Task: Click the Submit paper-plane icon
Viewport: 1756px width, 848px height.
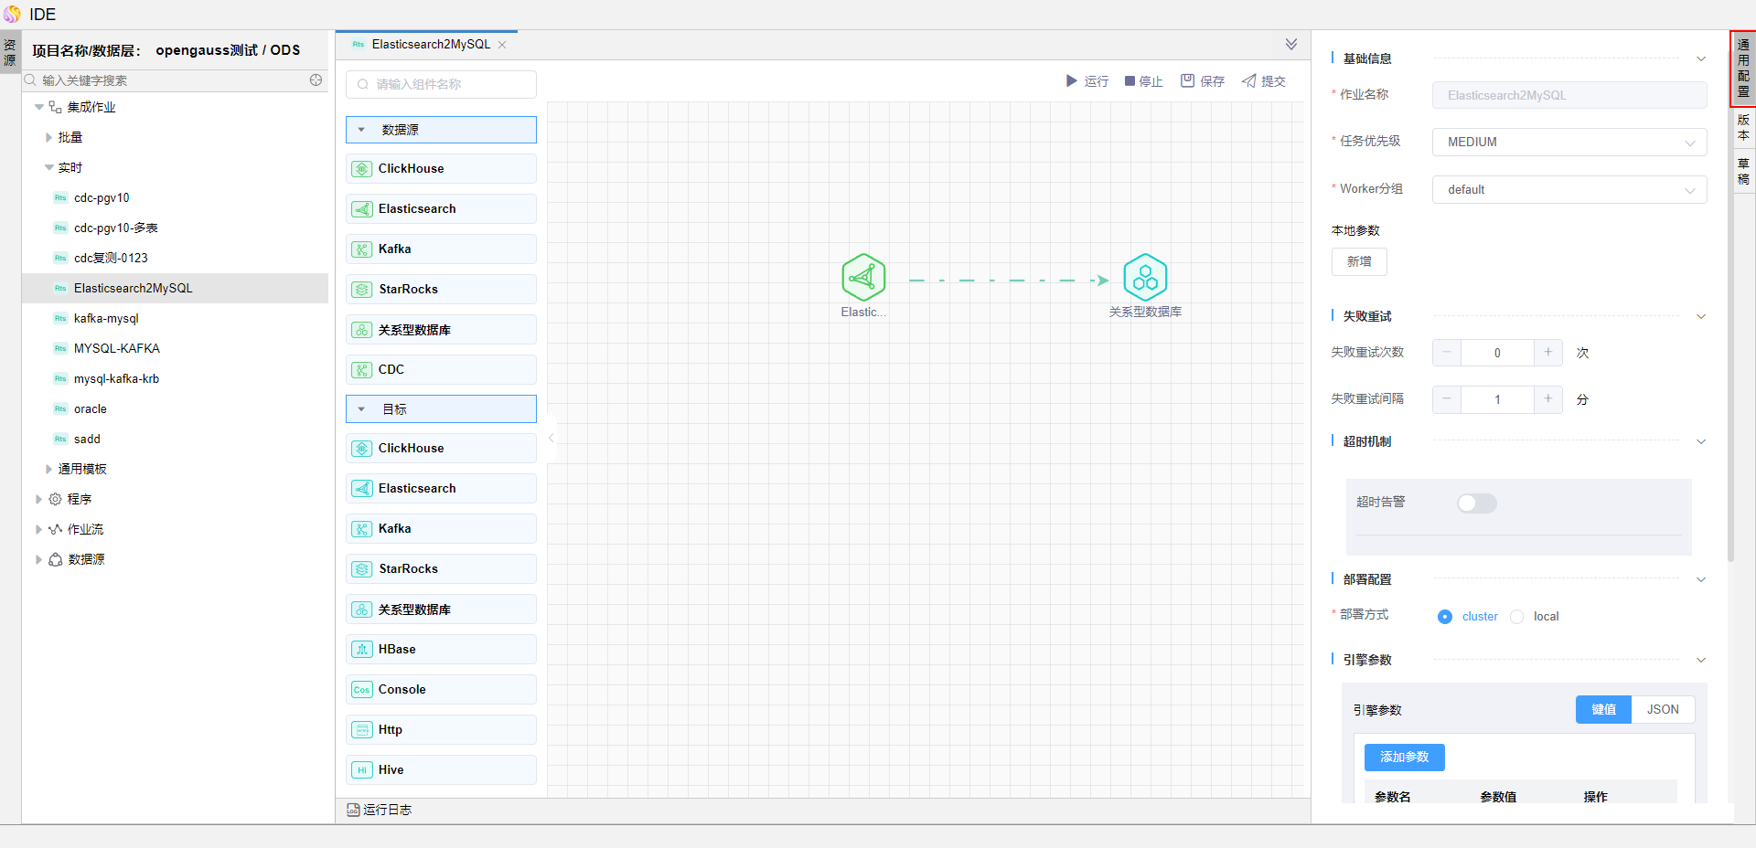Action: (x=1248, y=81)
